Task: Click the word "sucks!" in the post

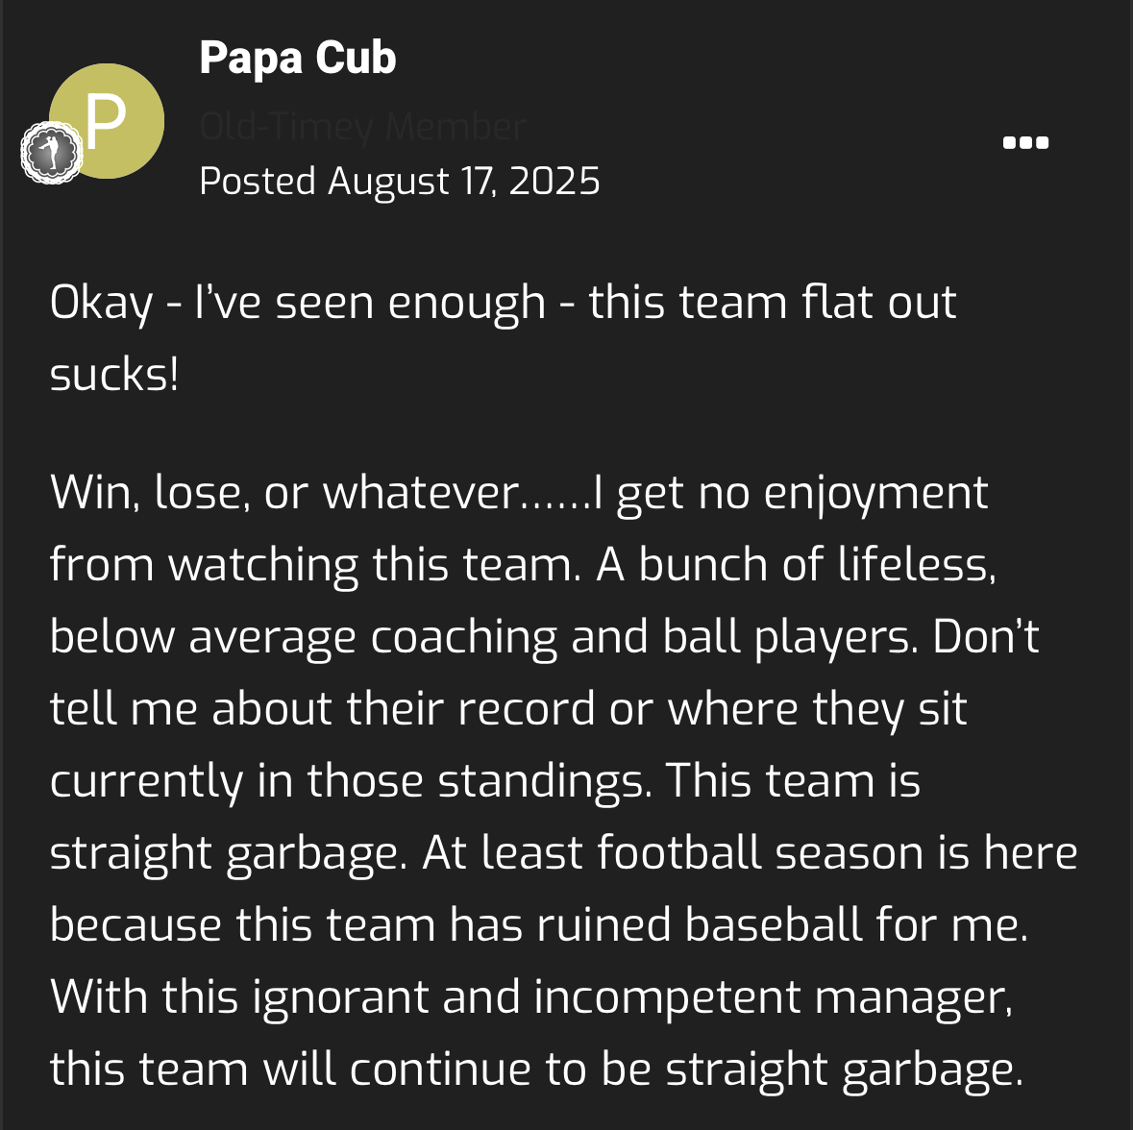Action: tap(114, 375)
